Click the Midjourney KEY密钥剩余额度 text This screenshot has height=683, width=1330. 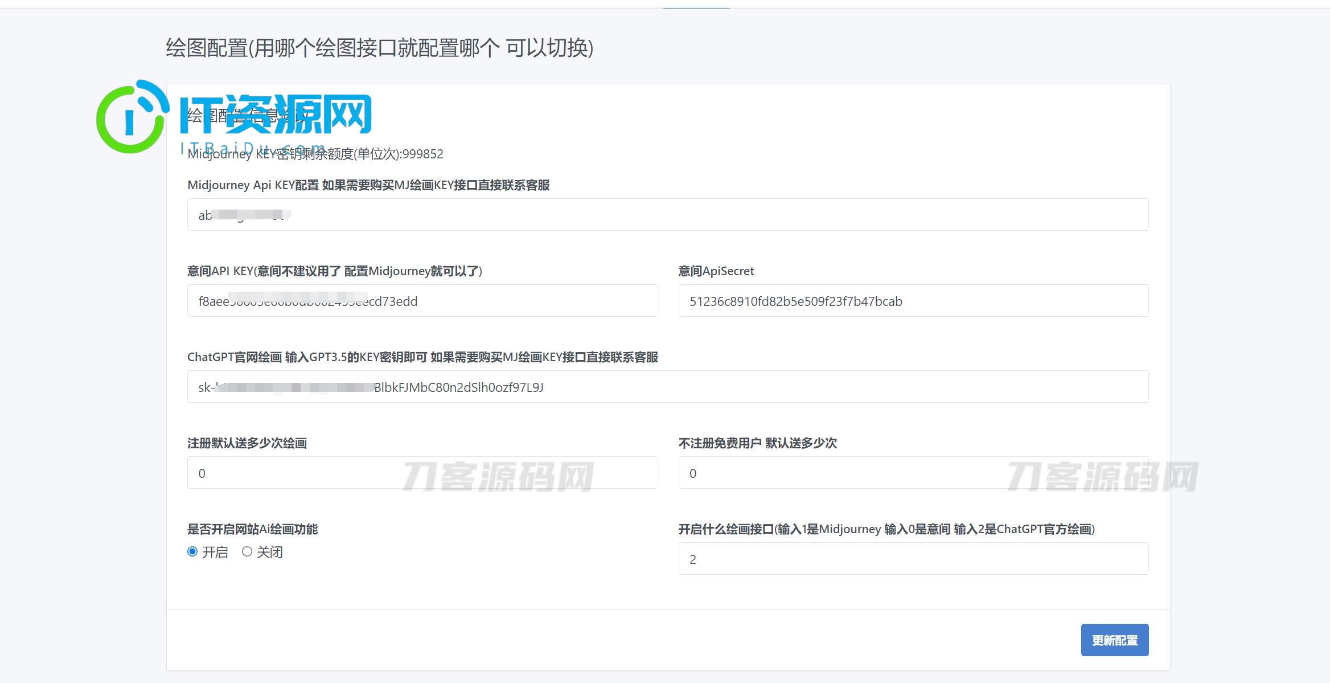[315, 154]
